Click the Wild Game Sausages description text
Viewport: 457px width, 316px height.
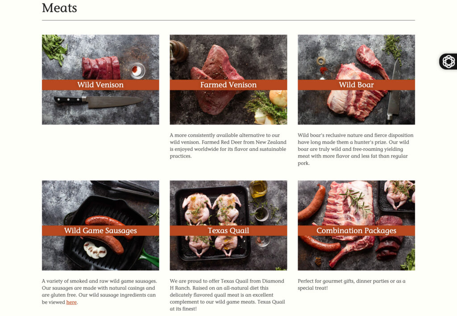click(100, 291)
